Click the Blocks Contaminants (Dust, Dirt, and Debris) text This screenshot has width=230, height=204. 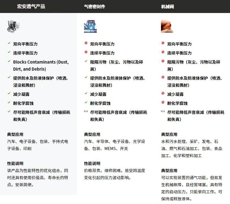point(41,65)
